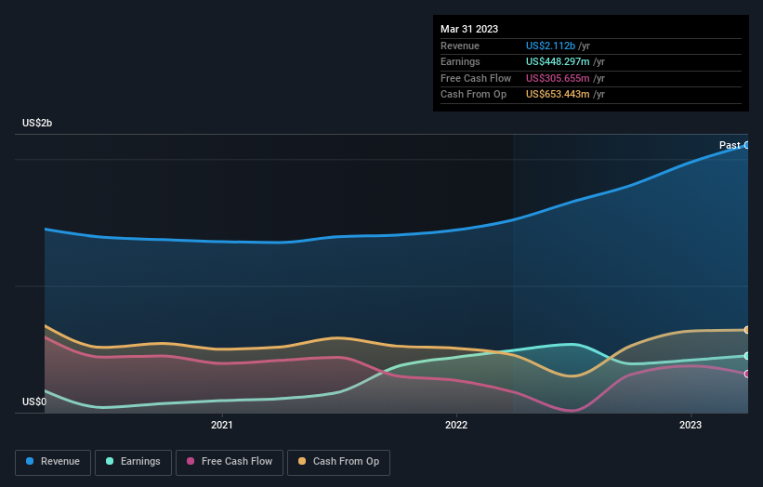
Task: Click the Earnings row label in tooltip
Action: [460, 61]
